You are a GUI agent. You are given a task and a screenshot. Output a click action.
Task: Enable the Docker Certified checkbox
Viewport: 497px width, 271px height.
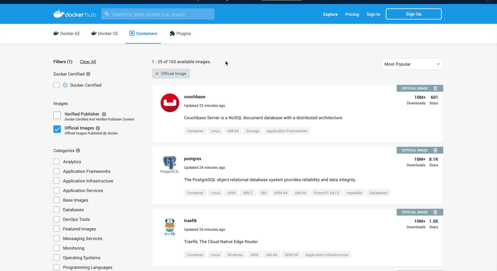pos(56,85)
